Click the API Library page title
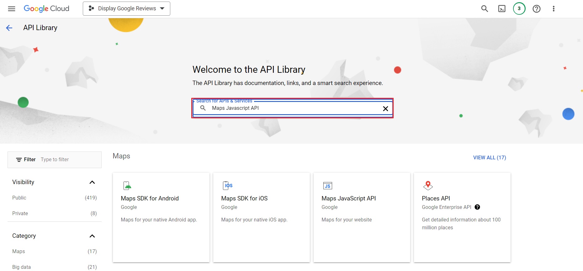This screenshot has width=583, height=271. tap(40, 28)
